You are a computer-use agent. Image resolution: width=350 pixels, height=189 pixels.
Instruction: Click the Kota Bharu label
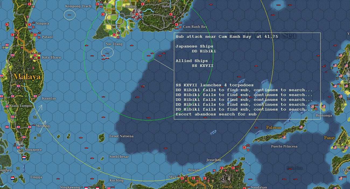[x=51, y=57]
